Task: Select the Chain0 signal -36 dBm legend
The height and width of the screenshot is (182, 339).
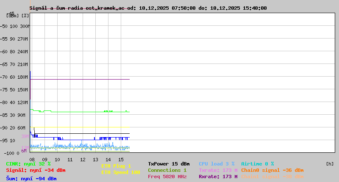Action: [273, 170]
